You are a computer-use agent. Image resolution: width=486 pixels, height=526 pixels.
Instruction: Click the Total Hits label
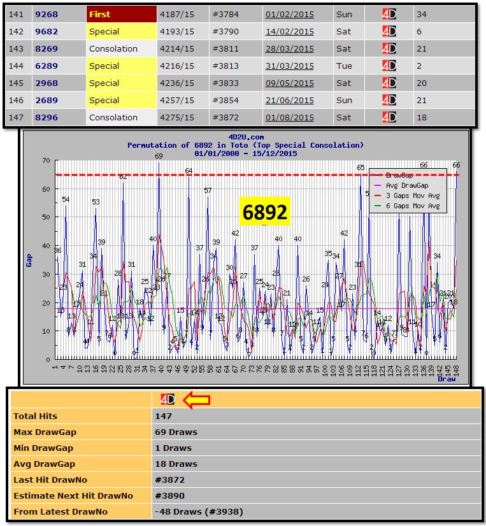35,416
